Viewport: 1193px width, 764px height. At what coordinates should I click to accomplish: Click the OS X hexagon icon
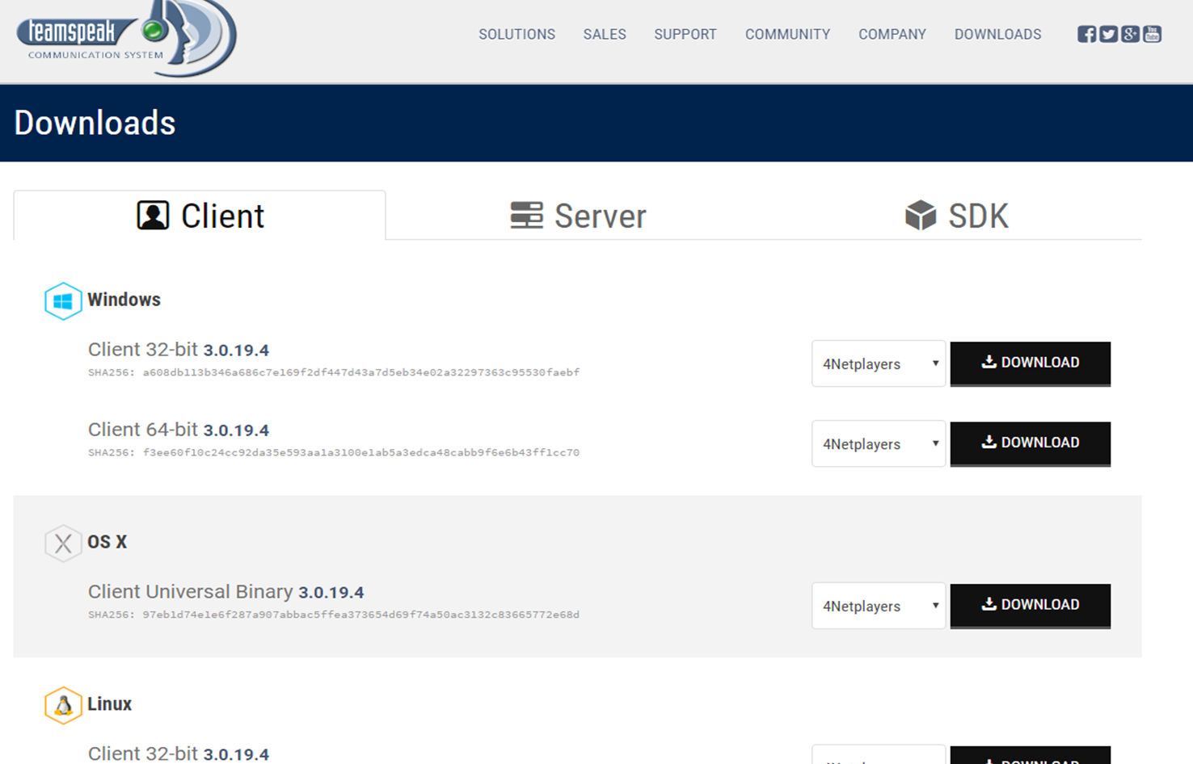[63, 544]
